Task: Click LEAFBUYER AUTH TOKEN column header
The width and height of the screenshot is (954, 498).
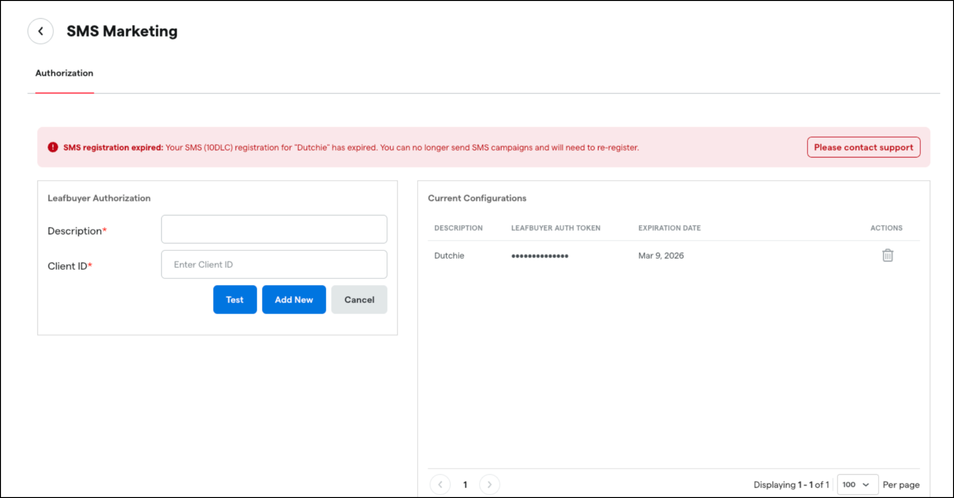Action: coord(556,228)
